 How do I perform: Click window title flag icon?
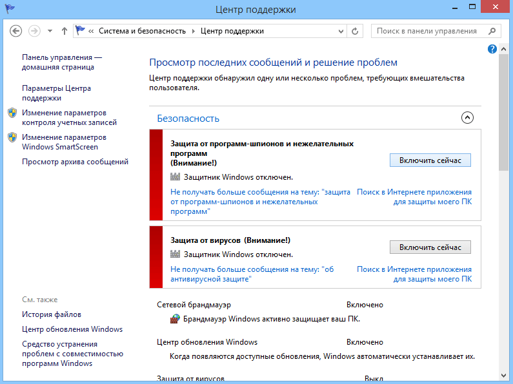pos(10,8)
